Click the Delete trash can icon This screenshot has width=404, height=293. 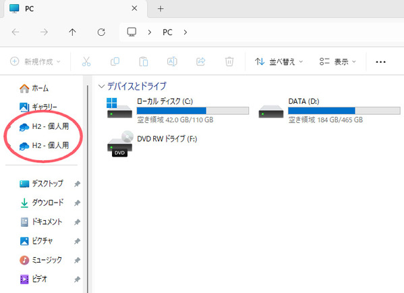pos(229,61)
